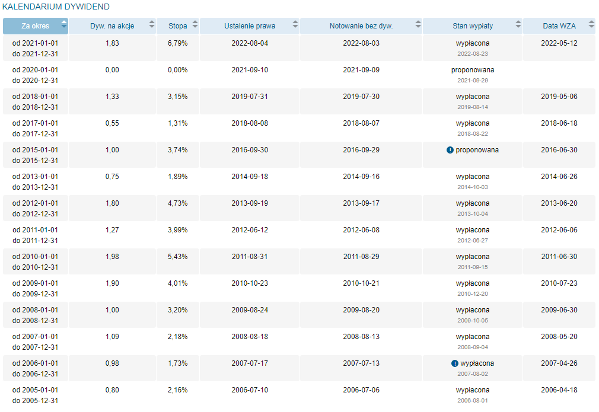Click sort arrows on Data WZA column
The width and height of the screenshot is (599, 412).
pos(591,24)
